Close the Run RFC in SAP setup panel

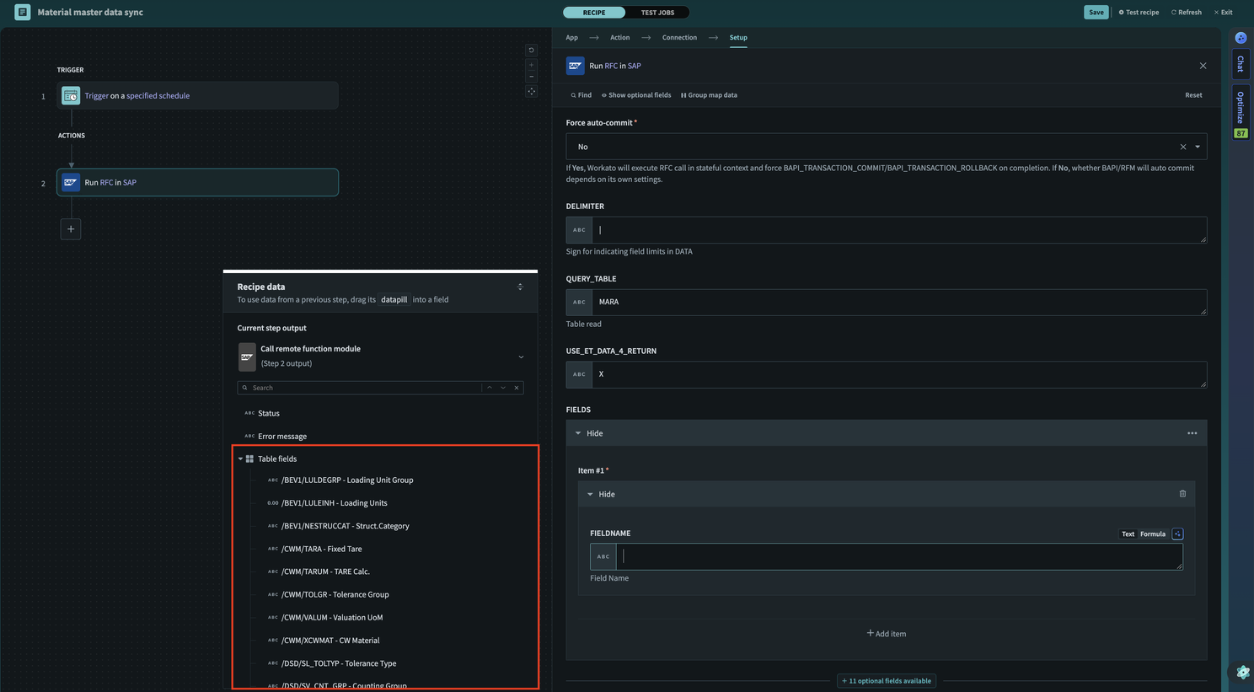coord(1203,66)
